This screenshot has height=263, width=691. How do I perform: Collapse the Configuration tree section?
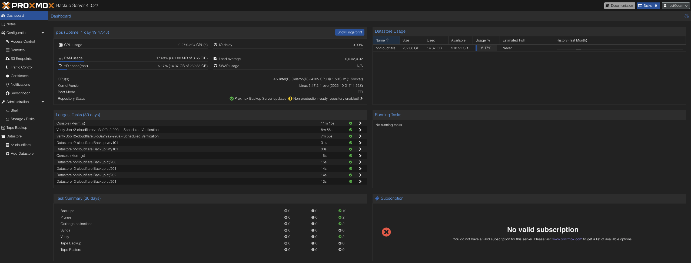pos(43,33)
